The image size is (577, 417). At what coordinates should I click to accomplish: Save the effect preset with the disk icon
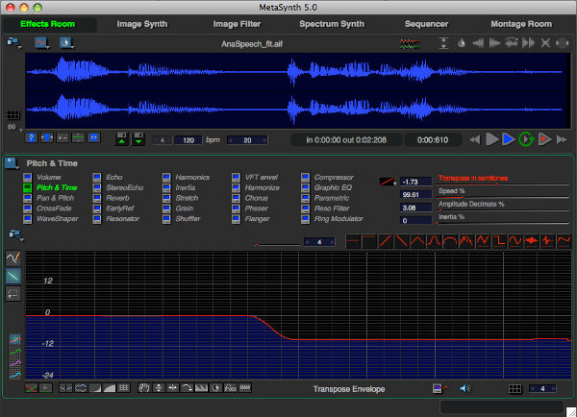click(12, 163)
